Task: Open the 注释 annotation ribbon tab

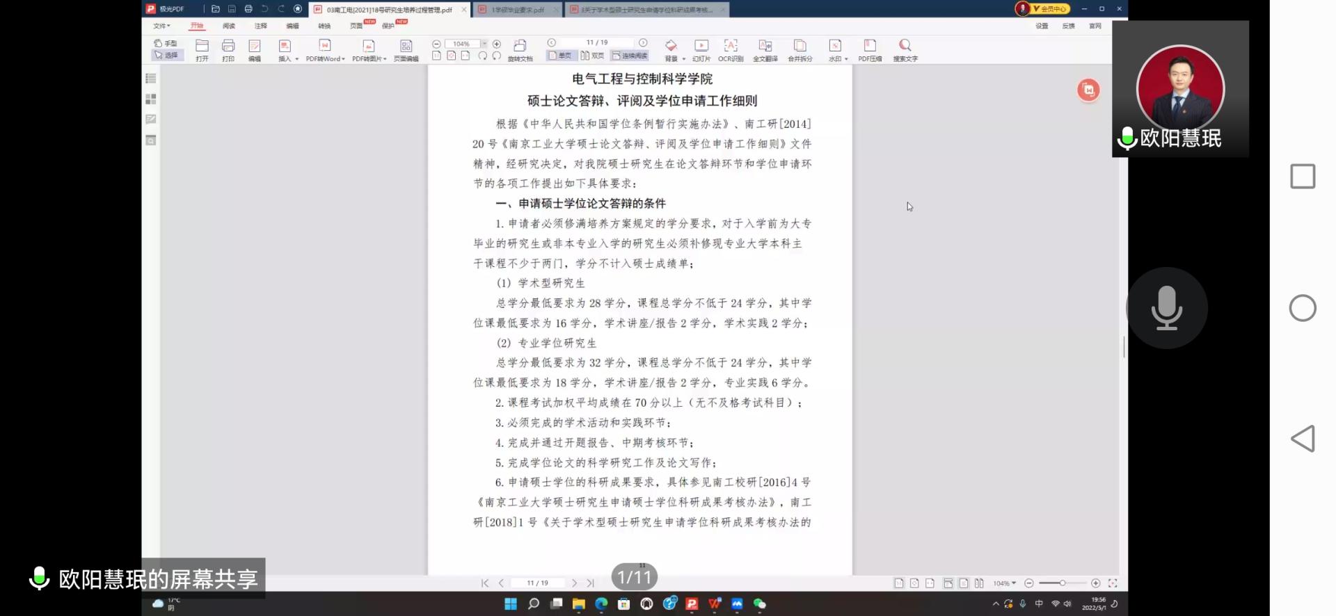Action: point(260,26)
